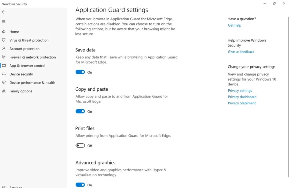Turn off the Save data toggle
The height and width of the screenshot is (188, 289).
80,72
